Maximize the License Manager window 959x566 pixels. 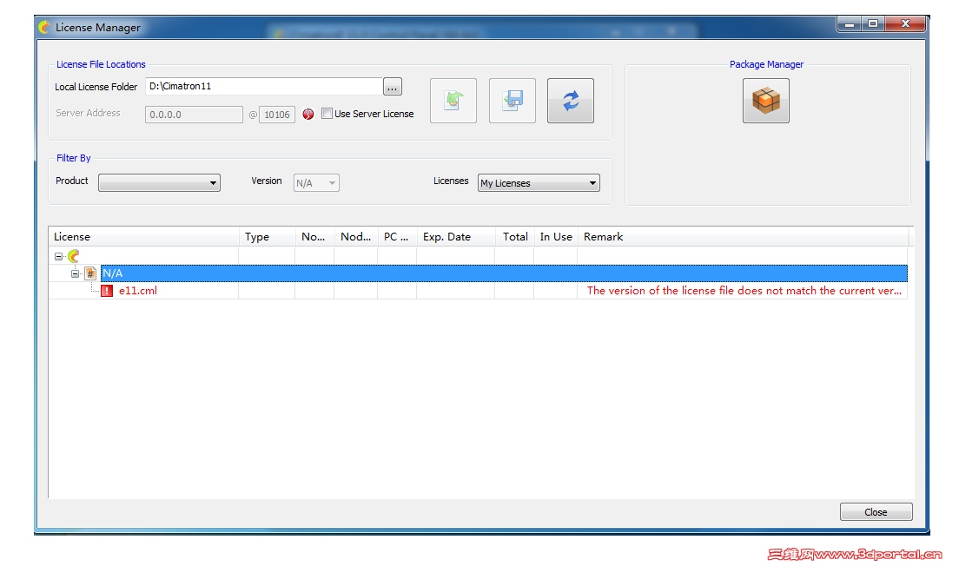click(x=873, y=23)
